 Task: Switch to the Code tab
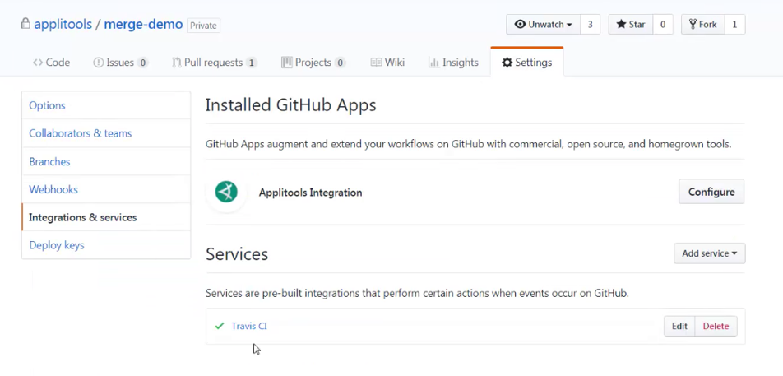coord(52,63)
